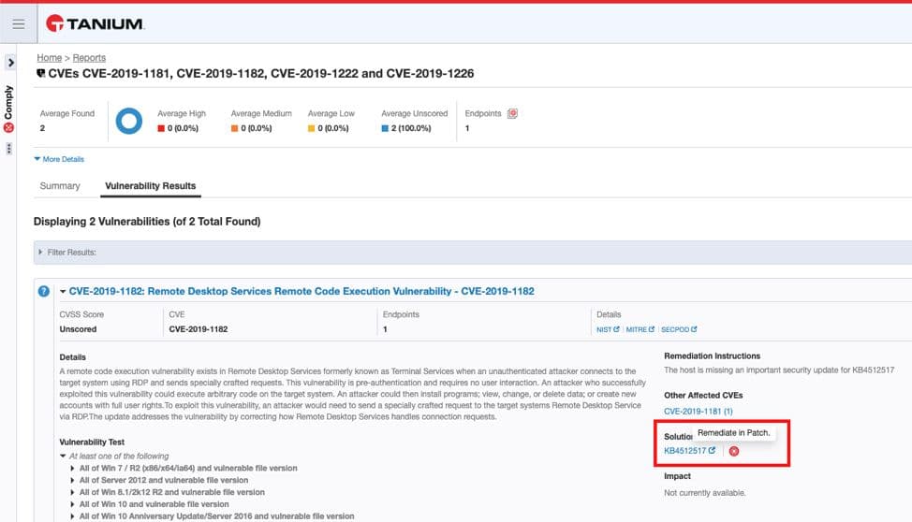Expand 'All of Win 7 / R2' test
This screenshot has width=912, height=522.
click(x=72, y=468)
